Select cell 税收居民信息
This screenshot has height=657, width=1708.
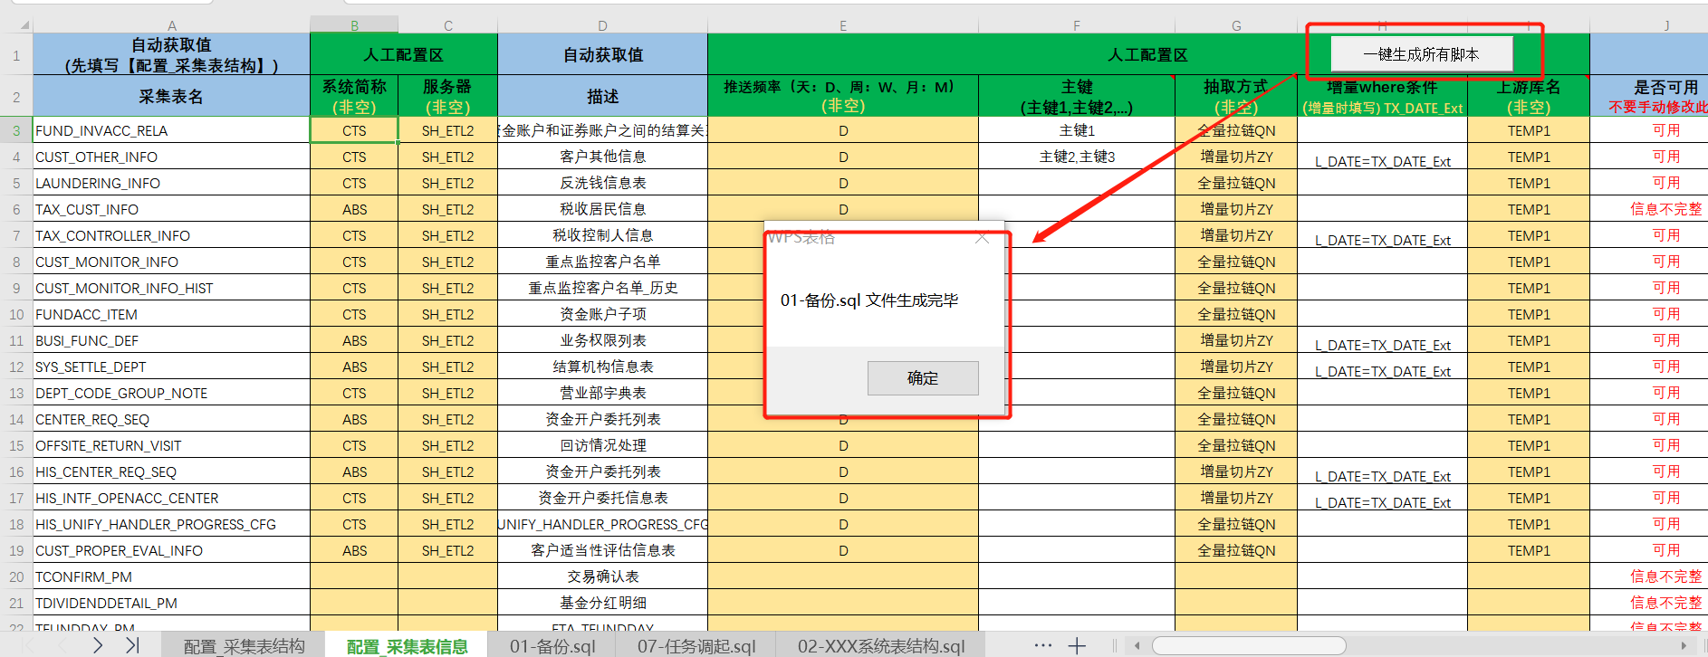click(x=602, y=209)
